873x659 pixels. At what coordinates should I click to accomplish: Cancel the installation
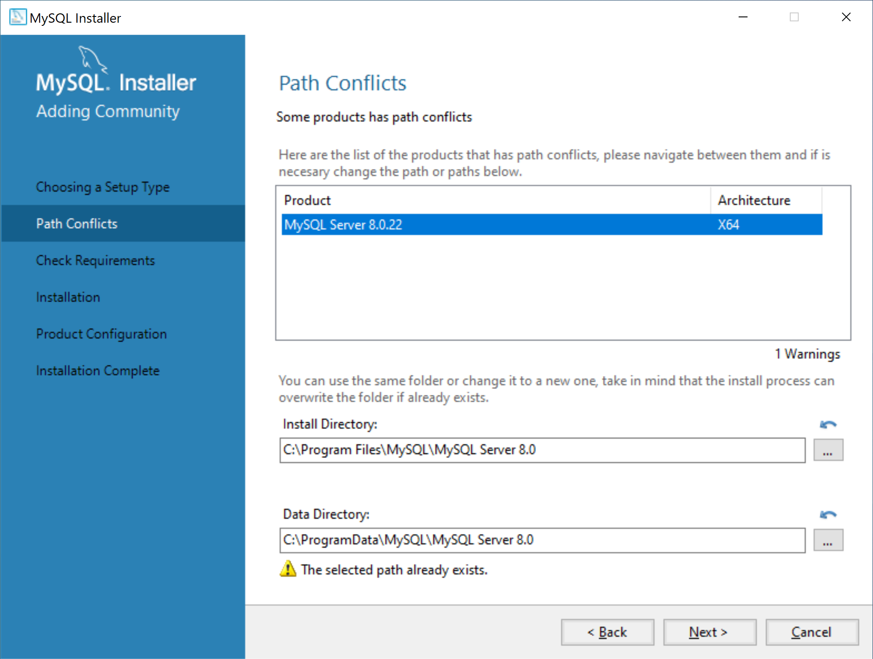tap(812, 632)
